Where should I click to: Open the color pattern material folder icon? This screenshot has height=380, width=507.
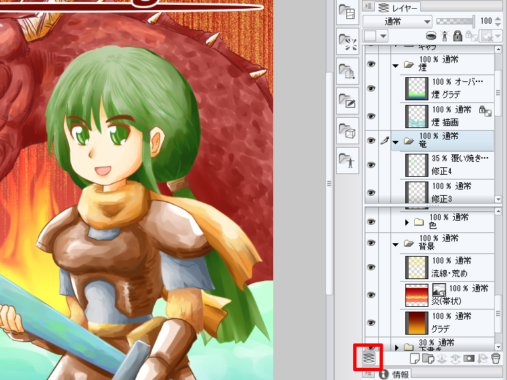point(347,13)
